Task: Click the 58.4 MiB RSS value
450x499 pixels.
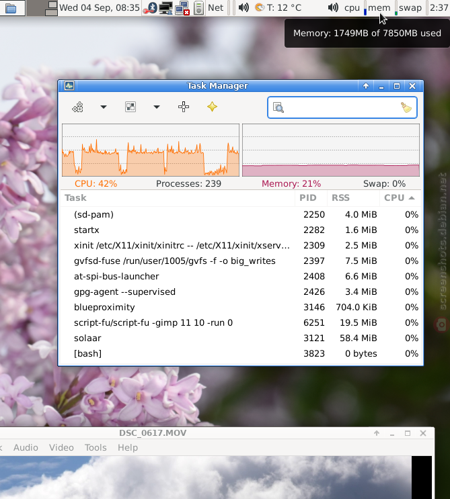Action: (x=359, y=338)
